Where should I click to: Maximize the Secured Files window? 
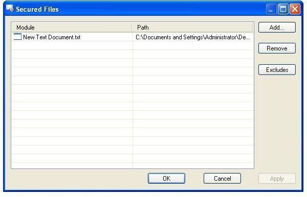click(283, 9)
